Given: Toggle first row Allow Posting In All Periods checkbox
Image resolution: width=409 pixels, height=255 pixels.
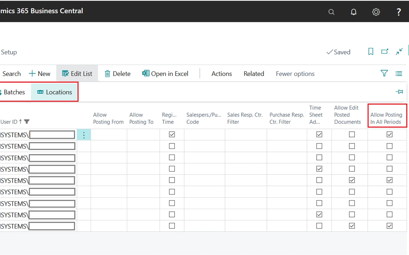Looking at the screenshot, I should point(390,134).
